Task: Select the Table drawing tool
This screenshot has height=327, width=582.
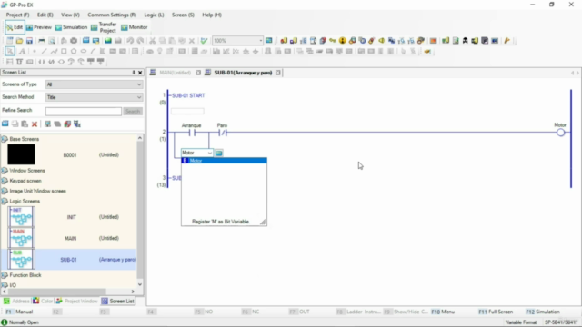Action: 135,51
